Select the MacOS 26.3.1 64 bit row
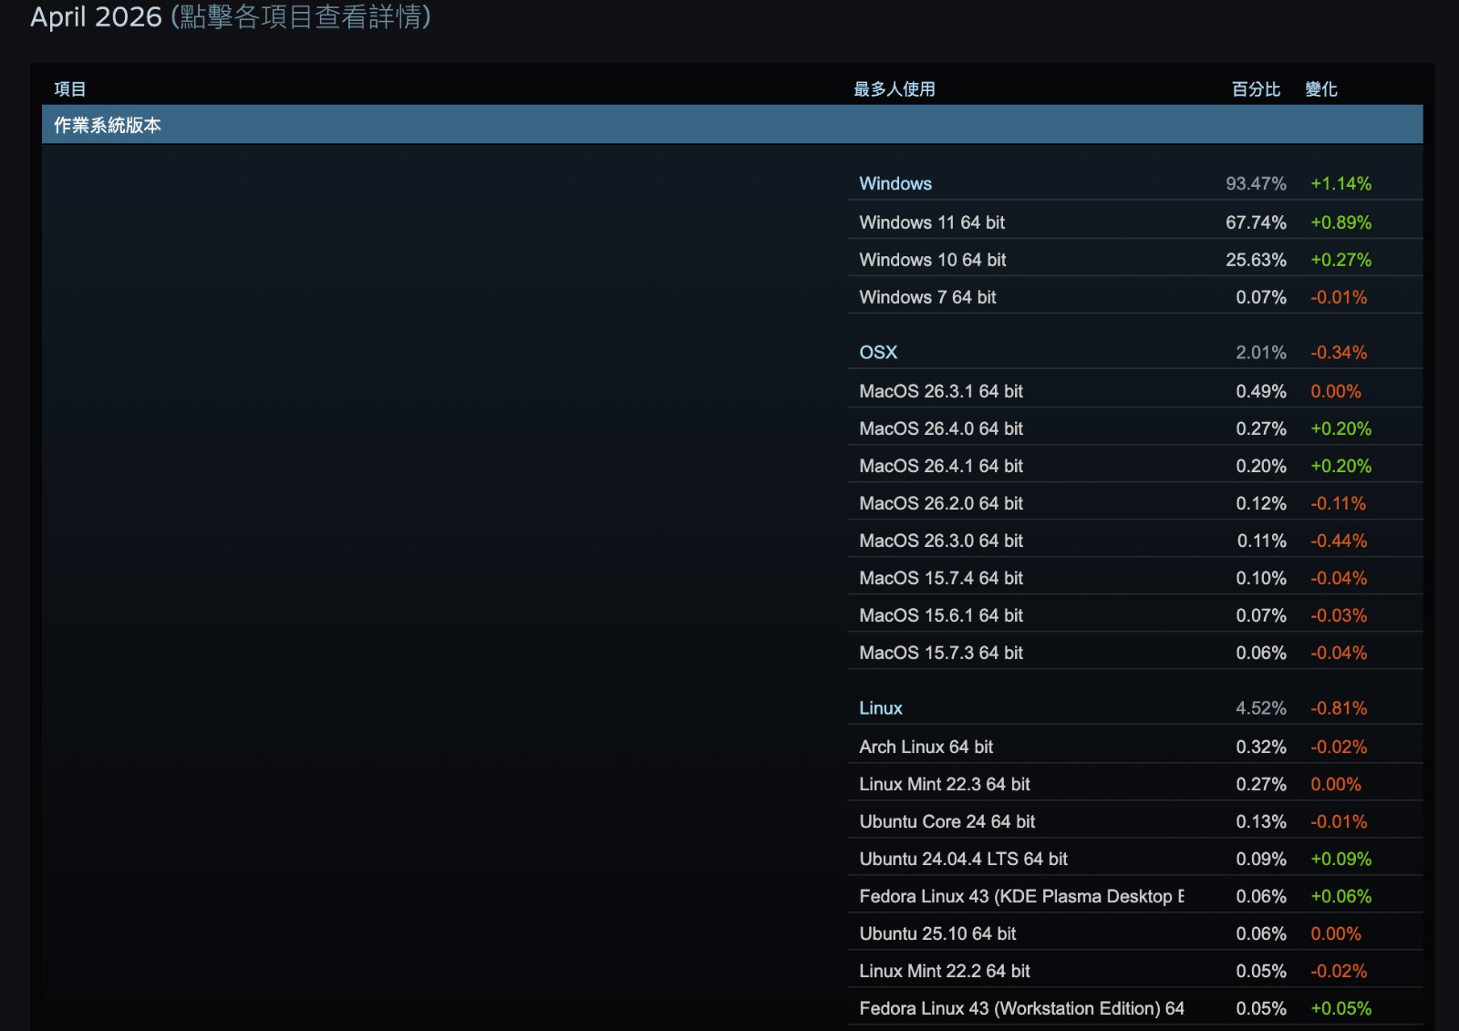The width and height of the screenshot is (1459, 1031). coord(1135,391)
